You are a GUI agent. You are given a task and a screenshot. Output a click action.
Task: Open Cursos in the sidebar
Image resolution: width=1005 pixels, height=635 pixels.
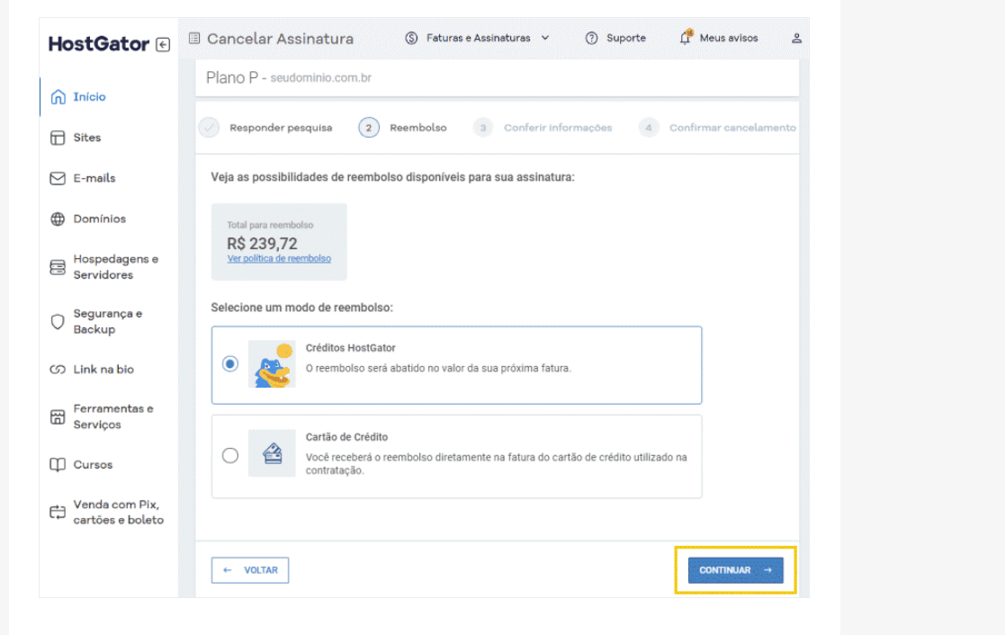[93, 465]
